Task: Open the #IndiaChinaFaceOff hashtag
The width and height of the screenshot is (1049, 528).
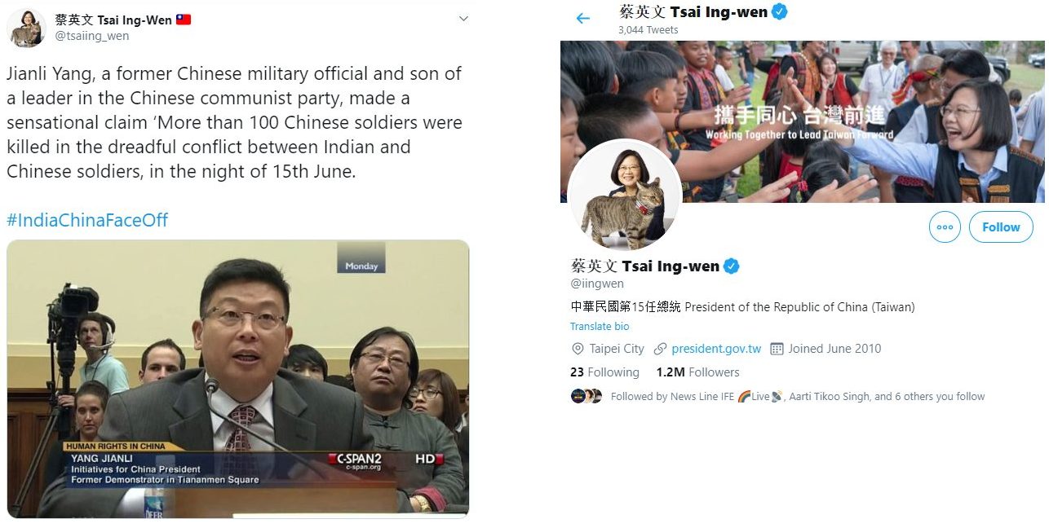Action: (x=87, y=220)
